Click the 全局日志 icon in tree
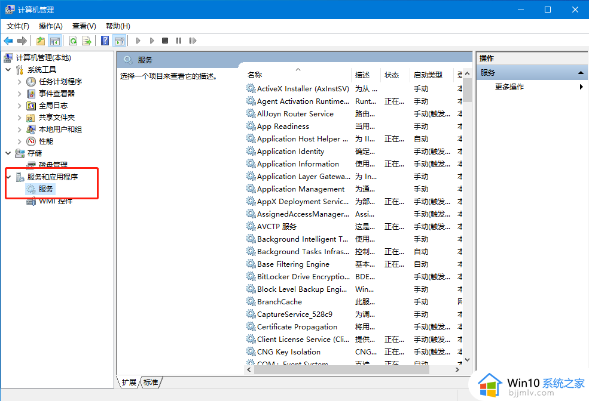This screenshot has width=589, height=401. click(x=31, y=105)
